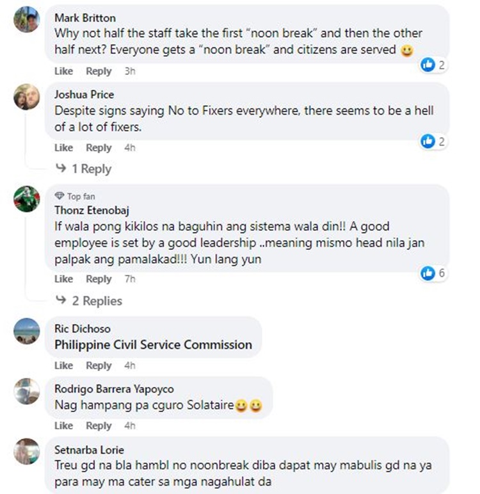Open Thonz Etenobaj's profile photo
Image resolution: width=480 pixels, height=494 pixels.
coord(26,199)
